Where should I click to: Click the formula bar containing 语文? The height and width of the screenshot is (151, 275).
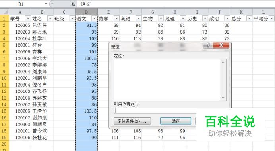176,4
